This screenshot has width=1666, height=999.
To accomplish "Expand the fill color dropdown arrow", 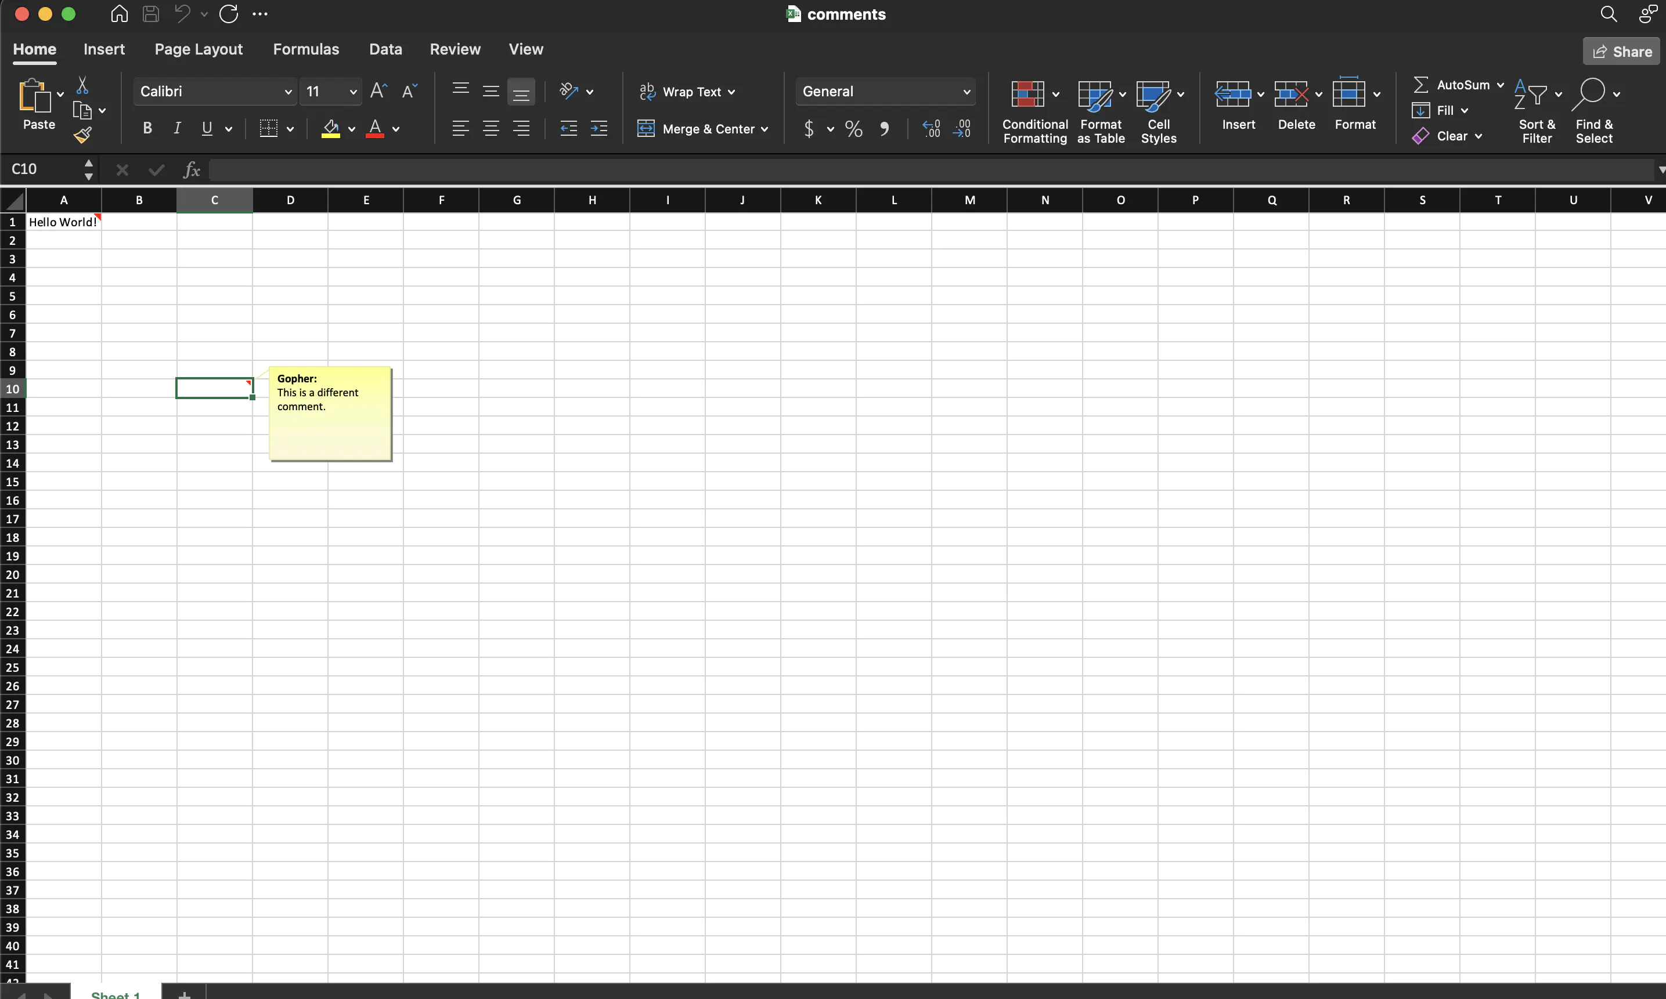I will (352, 129).
